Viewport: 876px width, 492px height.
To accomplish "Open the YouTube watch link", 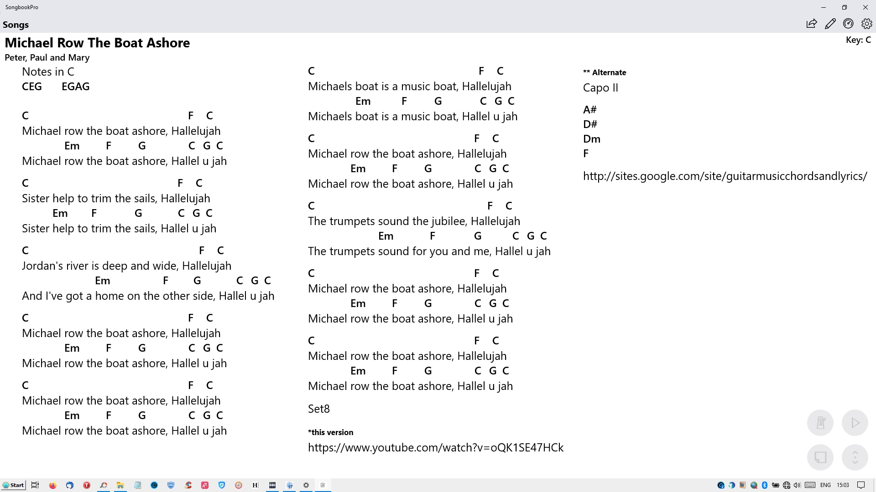I will pyautogui.click(x=436, y=447).
